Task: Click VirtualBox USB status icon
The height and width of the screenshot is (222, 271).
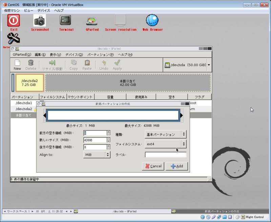Action: [214, 217]
